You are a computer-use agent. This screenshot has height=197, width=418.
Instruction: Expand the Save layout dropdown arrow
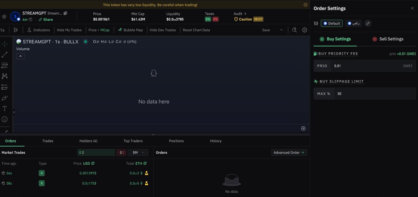pos(281,30)
